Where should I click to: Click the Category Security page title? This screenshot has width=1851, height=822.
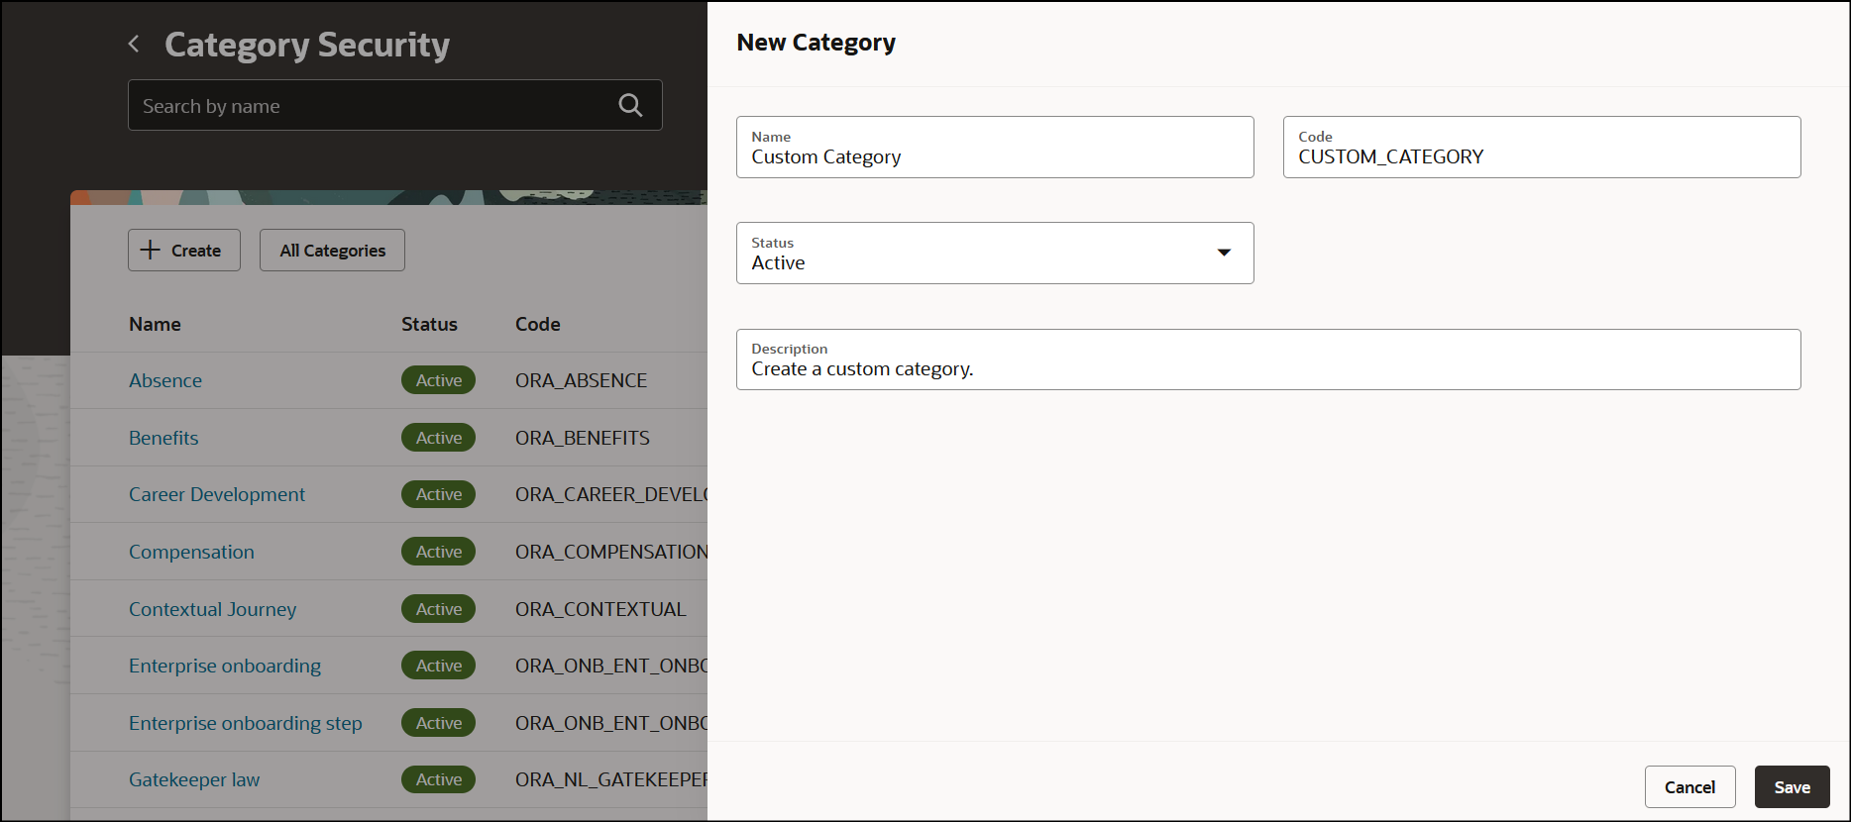[307, 45]
